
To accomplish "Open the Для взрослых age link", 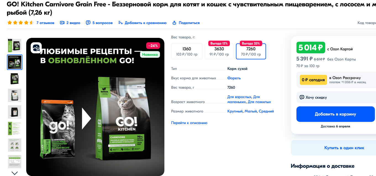I will point(239,97).
